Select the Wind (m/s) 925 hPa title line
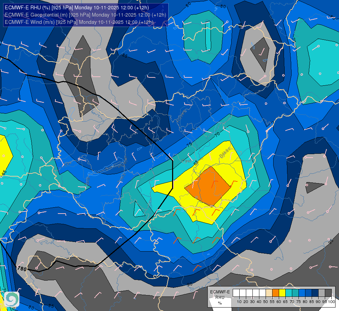Image resolution: width=339 pixels, height=311 pixels. (x=79, y=22)
